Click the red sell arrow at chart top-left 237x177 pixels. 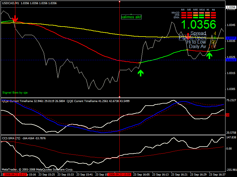(x=15, y=18)
